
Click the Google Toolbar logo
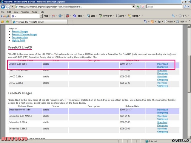(5, 16)
